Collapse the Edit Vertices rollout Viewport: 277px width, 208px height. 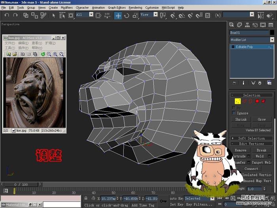pos(252,143)
